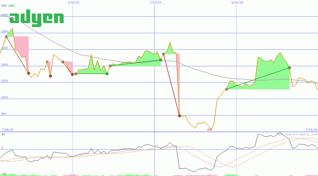
Task: Click the green marker ending the 2024 uptrend line
Action: pyautogui.click(x=290, y=68)
